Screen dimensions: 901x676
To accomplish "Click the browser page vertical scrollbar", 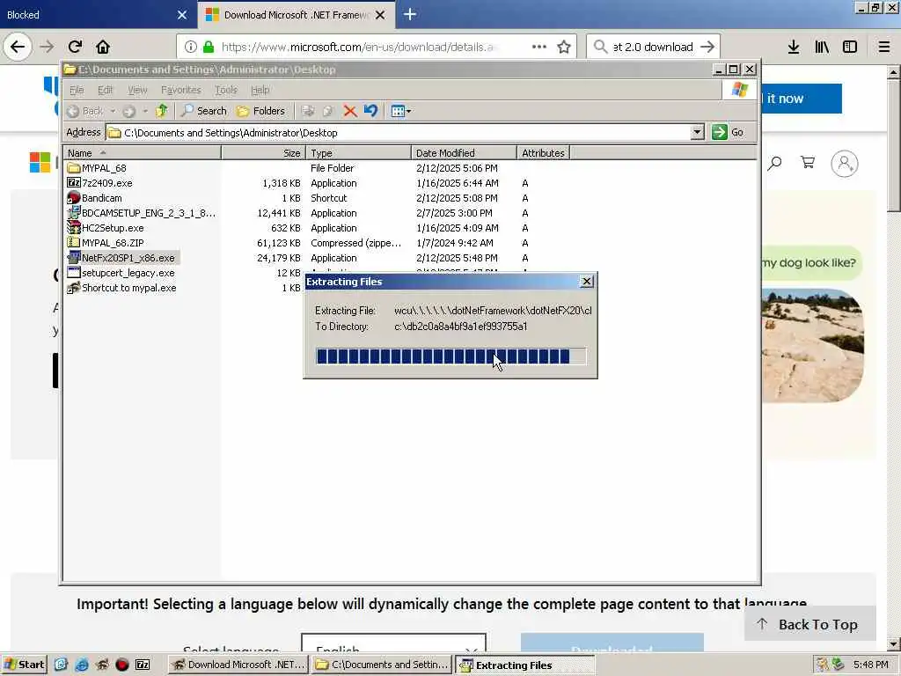I will [893, 359].
